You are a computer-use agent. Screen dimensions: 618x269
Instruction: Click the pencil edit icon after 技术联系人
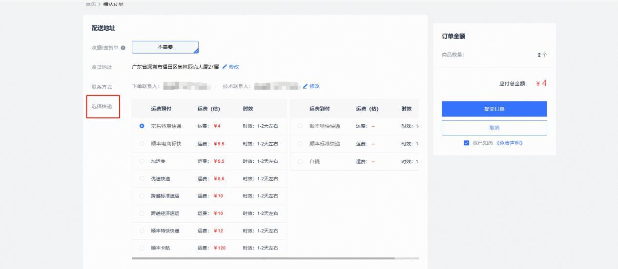(305, 86)
